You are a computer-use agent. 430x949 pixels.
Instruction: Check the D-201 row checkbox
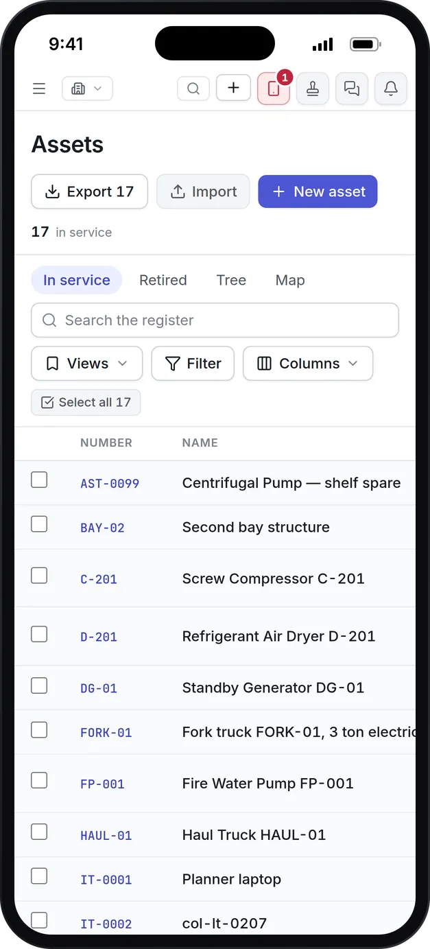(39, 633)
